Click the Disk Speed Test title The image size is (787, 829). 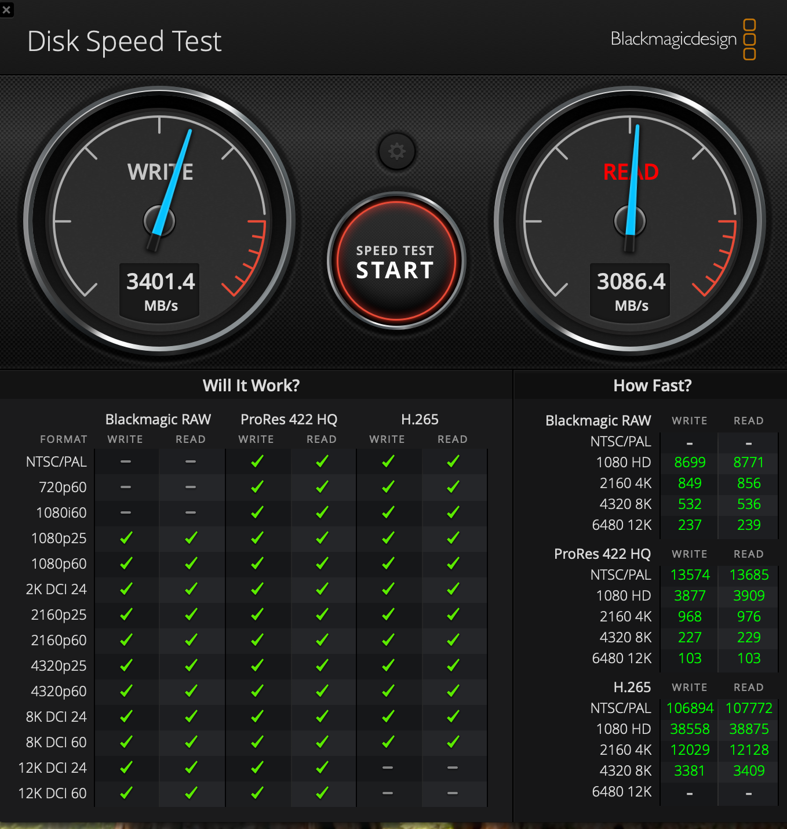coord(125,42)
